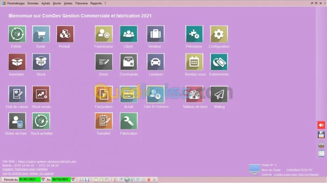Follow the Support Technique pour ComDev link

tap(25, 169)
